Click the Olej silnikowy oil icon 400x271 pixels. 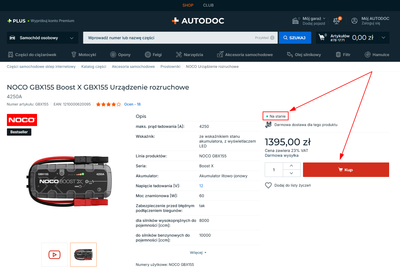pos(290,55)
